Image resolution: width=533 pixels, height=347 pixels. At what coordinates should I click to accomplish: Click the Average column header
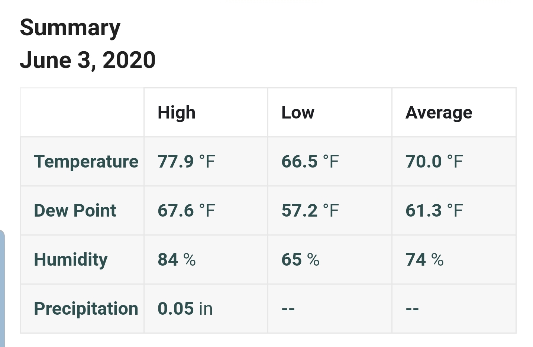439,113
